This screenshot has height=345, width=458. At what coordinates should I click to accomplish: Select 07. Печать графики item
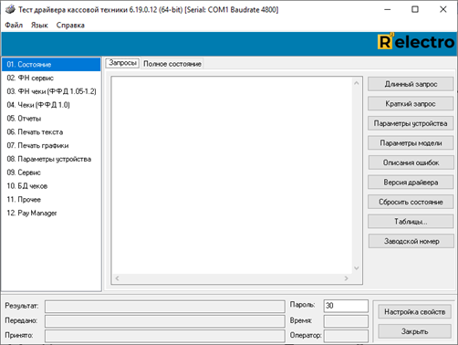(51, 145)
